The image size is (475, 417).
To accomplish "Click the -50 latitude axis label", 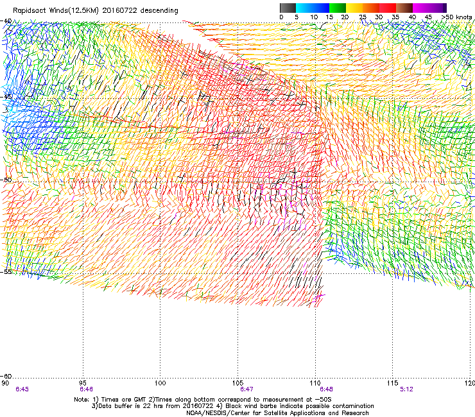I will pos(6,180).
